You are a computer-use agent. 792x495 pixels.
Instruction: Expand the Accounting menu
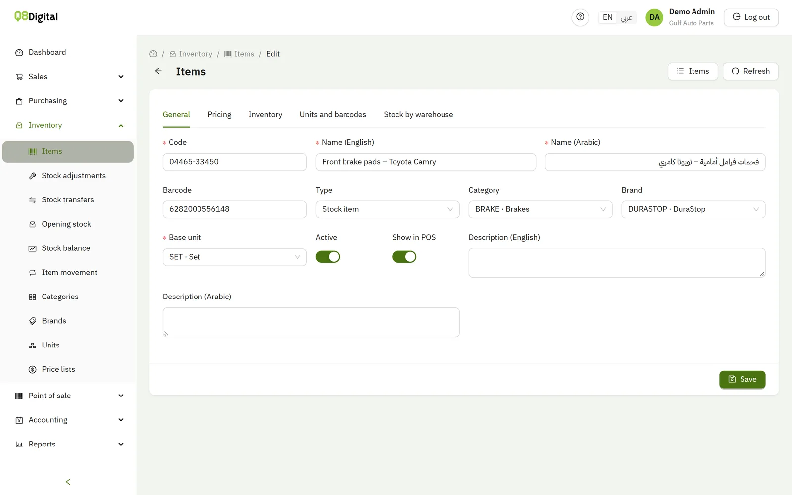[x=68, y=420]
